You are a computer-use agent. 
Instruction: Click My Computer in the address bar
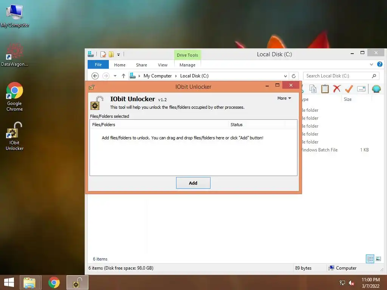(x=158, y=76)
